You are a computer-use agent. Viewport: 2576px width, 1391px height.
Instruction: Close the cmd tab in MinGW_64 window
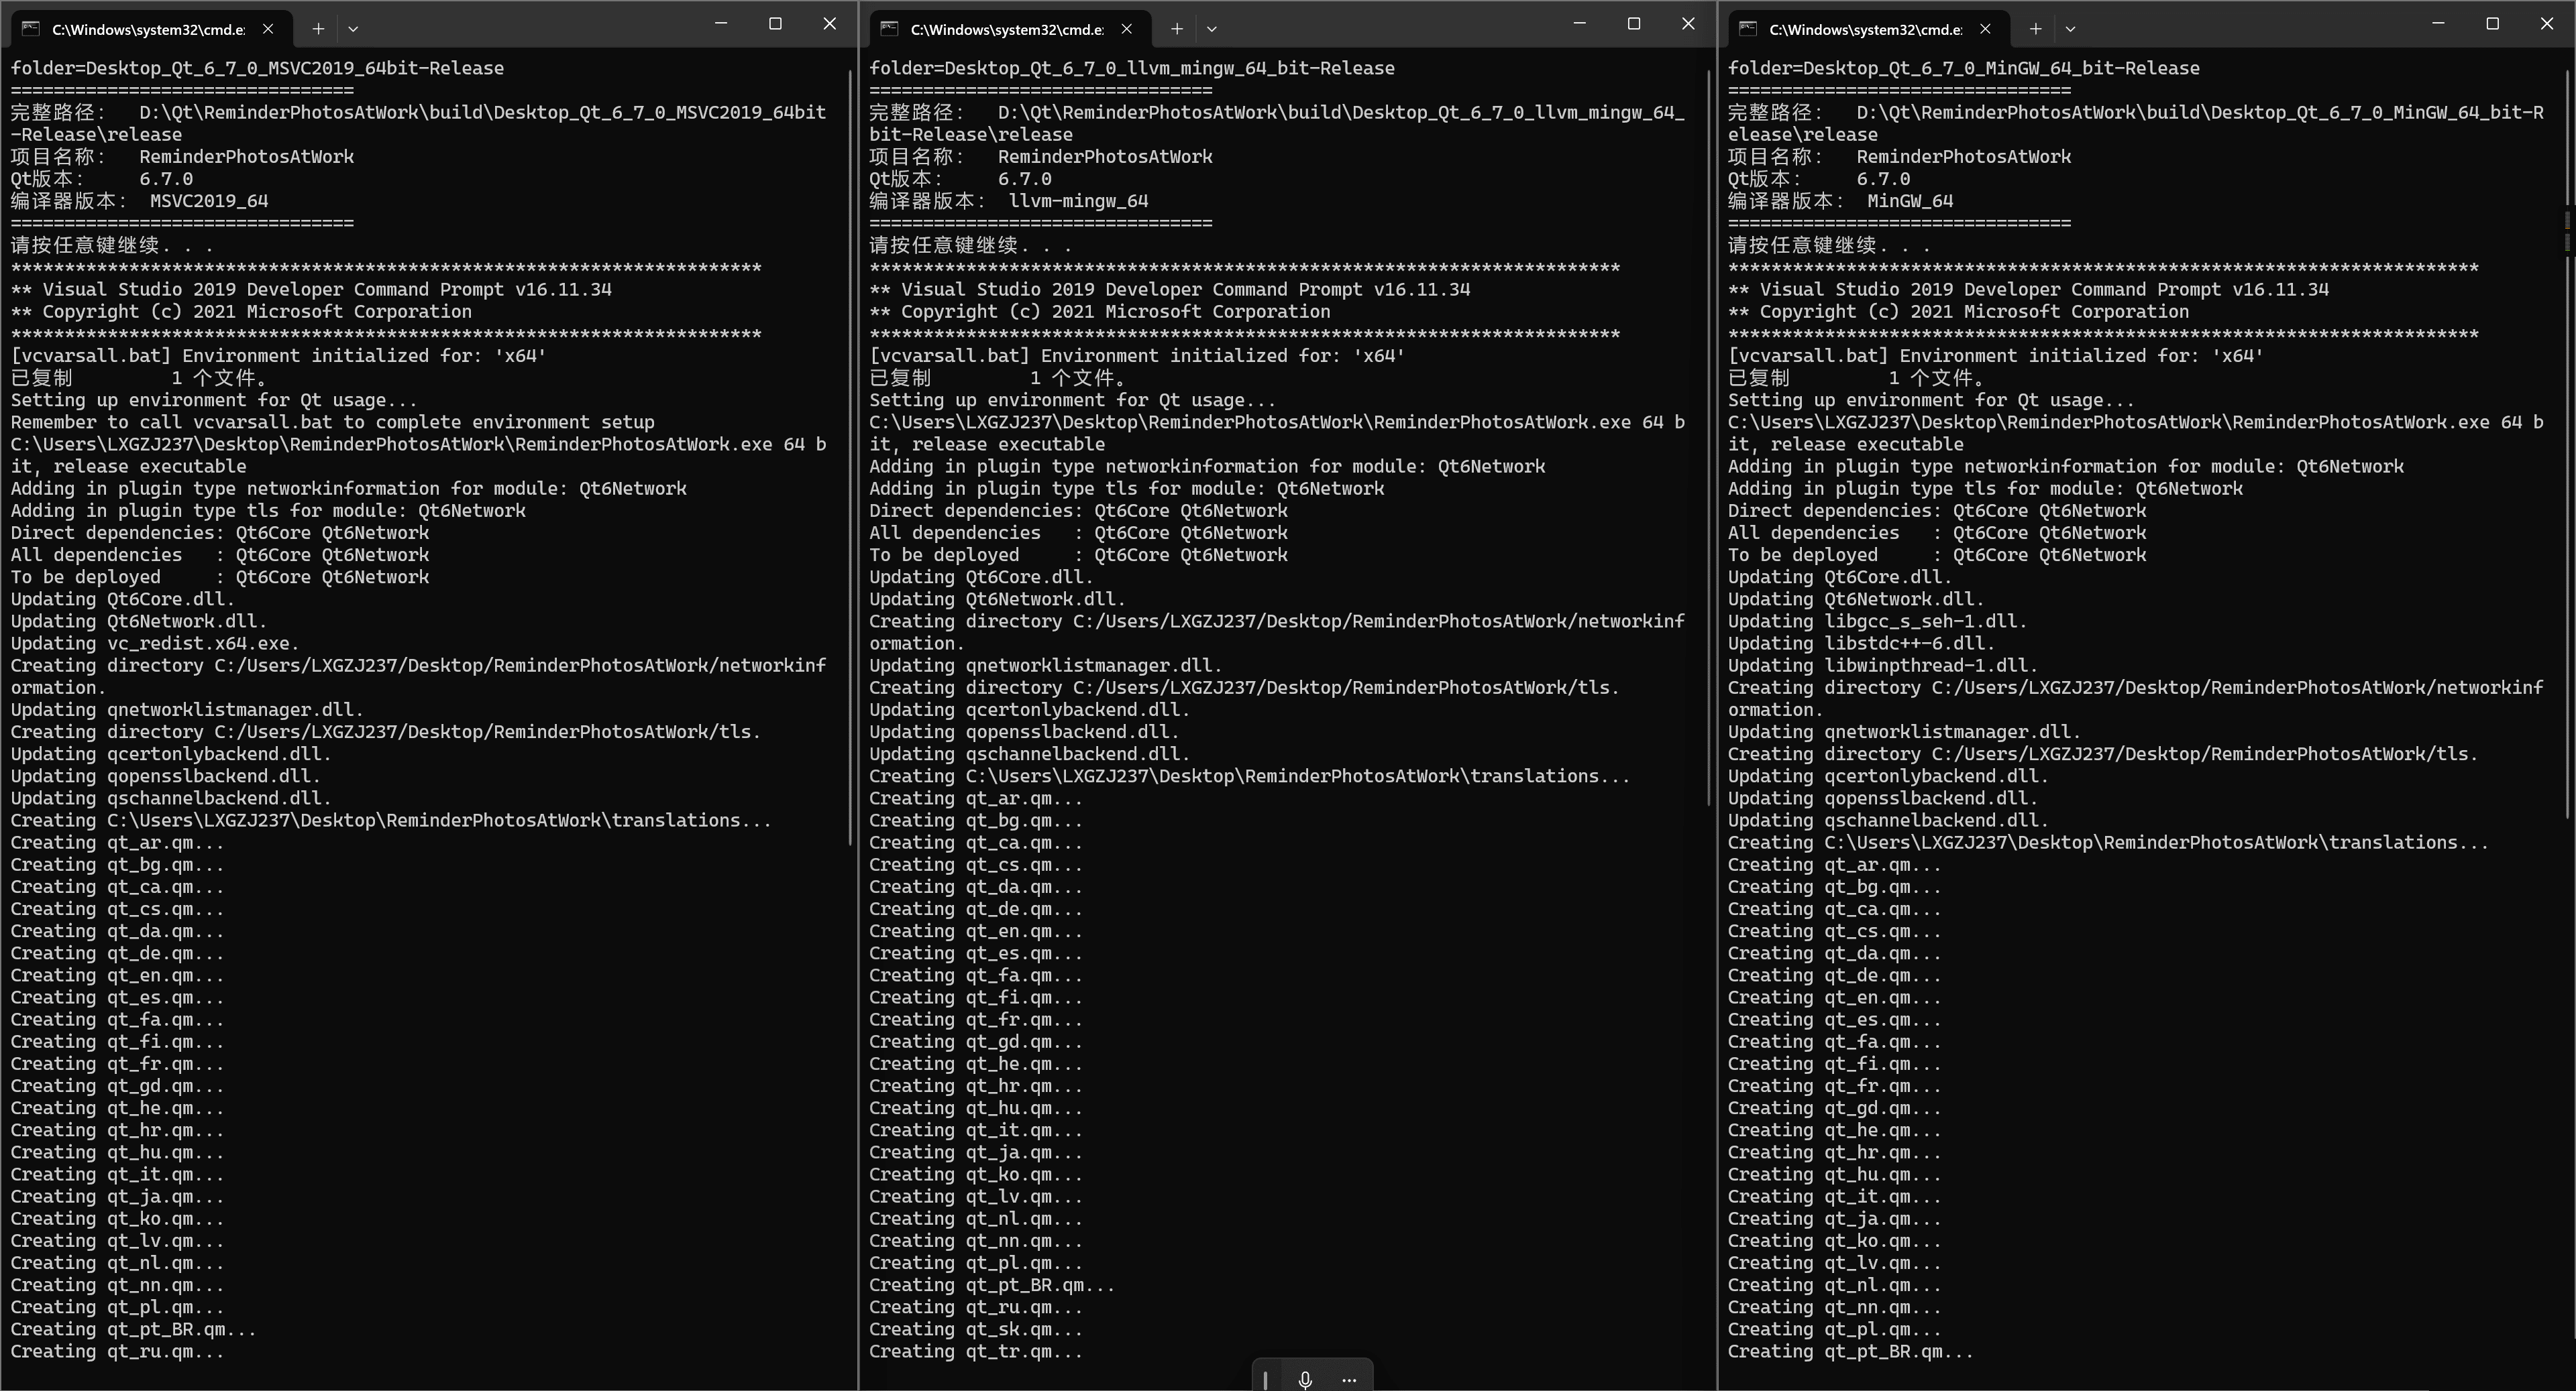[1985, 29]
